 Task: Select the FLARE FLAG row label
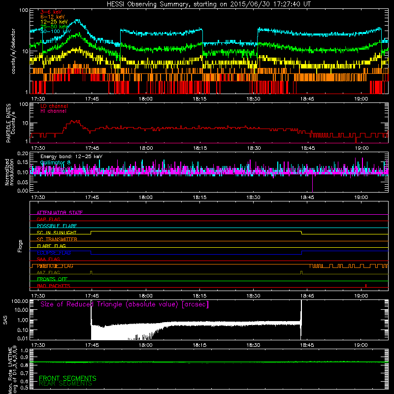click(51, 246)
